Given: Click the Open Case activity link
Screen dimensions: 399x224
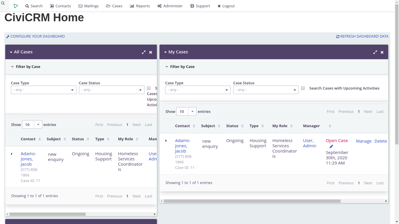Looking at the screenshot, I should click(x=337, y=141).
